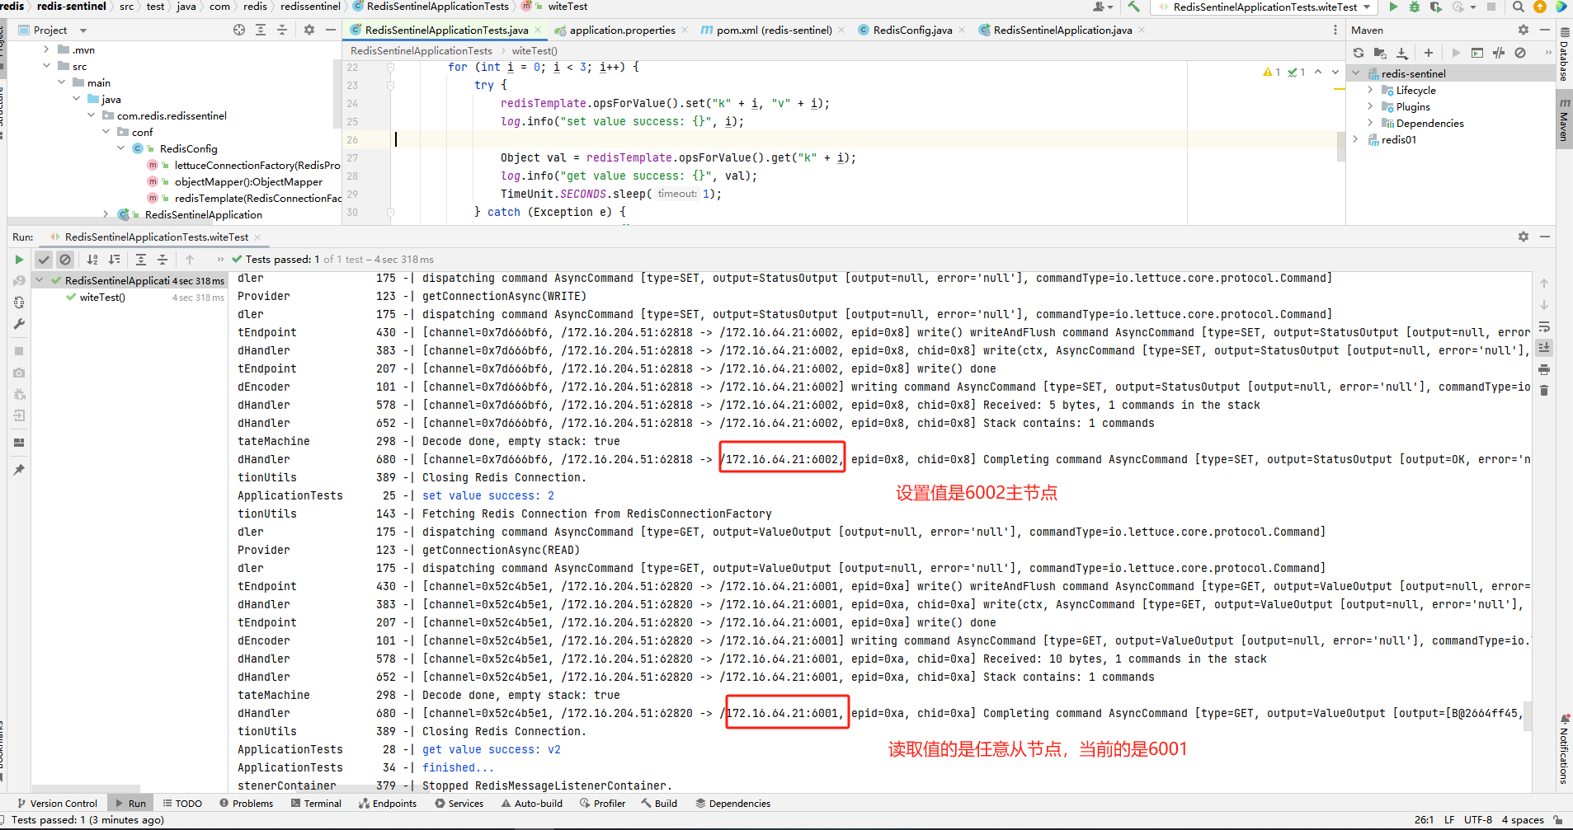Click the restore layout icon in the Run sidebar
1573x830 pixels.
click(19, 443)
